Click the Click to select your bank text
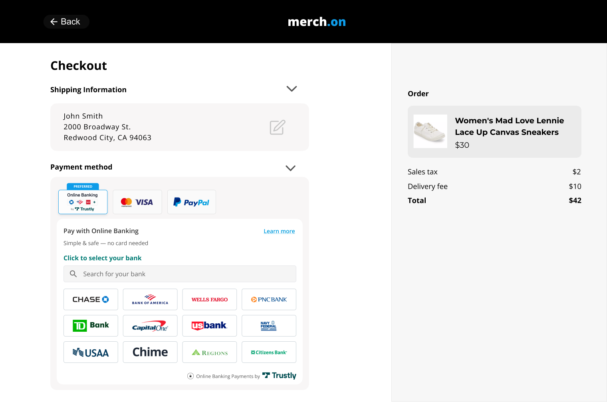 (x=102, y=258)
